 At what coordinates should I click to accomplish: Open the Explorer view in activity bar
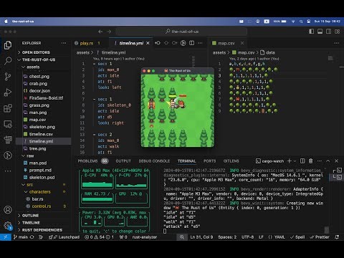tap(8, 45)
